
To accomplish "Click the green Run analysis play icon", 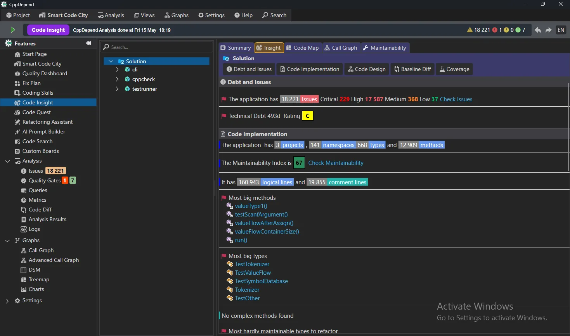I will (x=12, y=30).
